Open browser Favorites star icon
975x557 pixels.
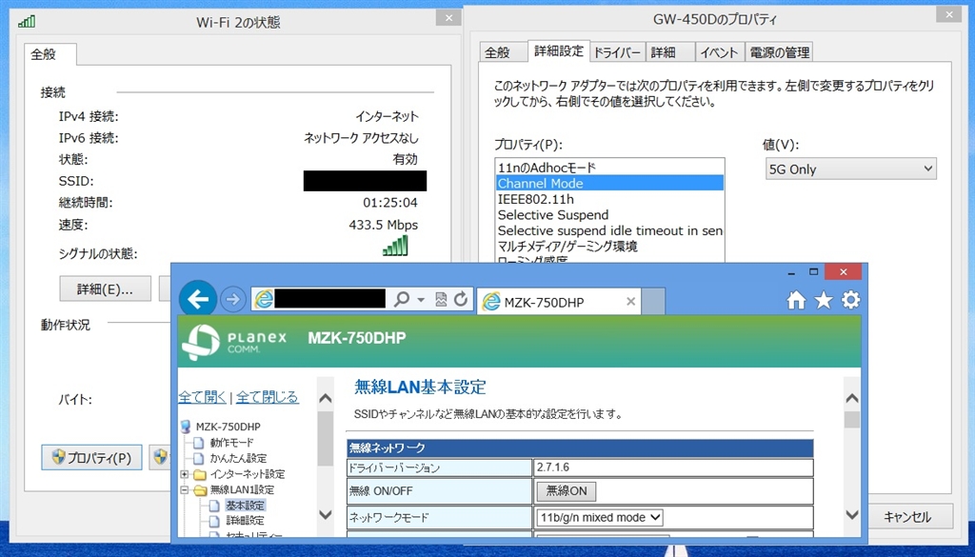click(x=824, y=300)
